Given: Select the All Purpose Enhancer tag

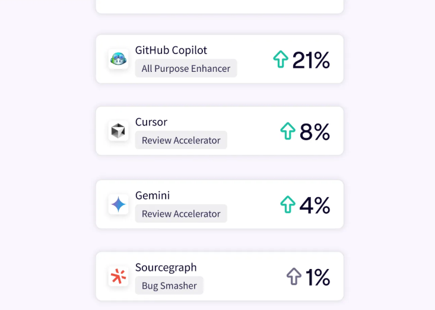Looking at the screenshot, I should click(x=186, y=68).
